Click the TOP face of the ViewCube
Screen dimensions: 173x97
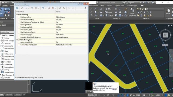pyautogui.click(x=165, y=35)
